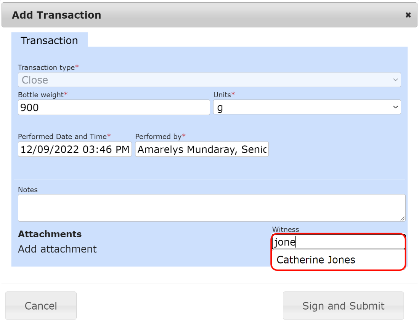Image resolution: width=419 pixels, height=331 pixels.
Task: Open the Transaction type dropdown
Action: tap(209, 80)
